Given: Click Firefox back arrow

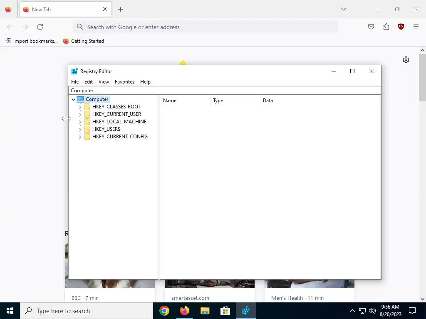Looking at the screenshot, I should click(10, 27).
